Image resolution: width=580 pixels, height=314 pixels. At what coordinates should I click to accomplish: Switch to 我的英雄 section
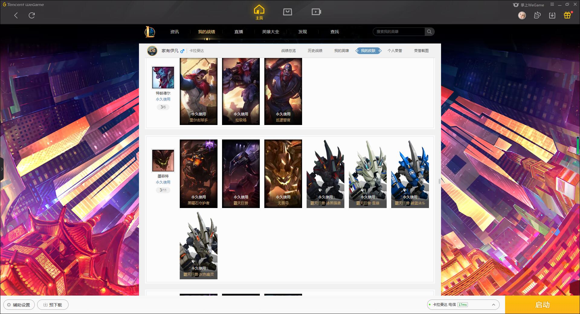(342, 51)
